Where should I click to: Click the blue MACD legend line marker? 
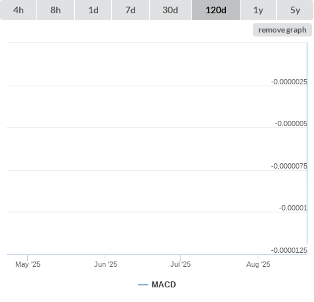pos(143,285)
